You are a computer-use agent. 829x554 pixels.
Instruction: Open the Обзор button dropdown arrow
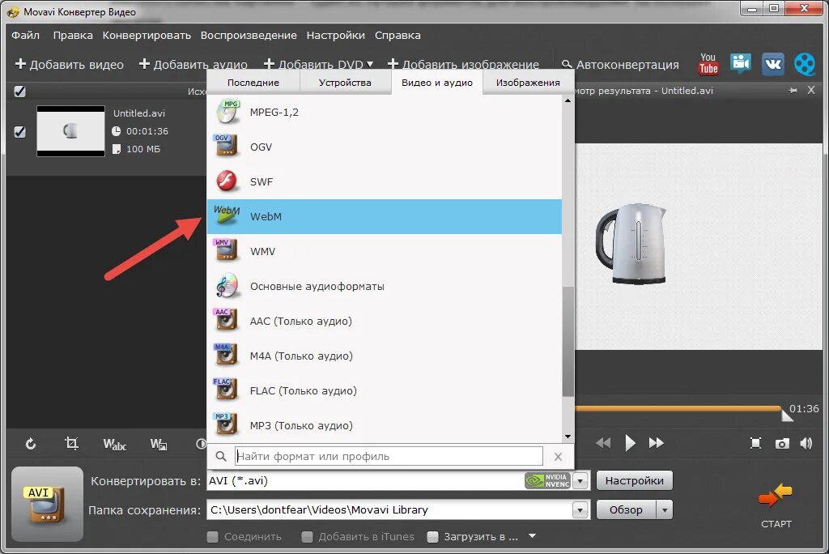(x=665, y=510)
